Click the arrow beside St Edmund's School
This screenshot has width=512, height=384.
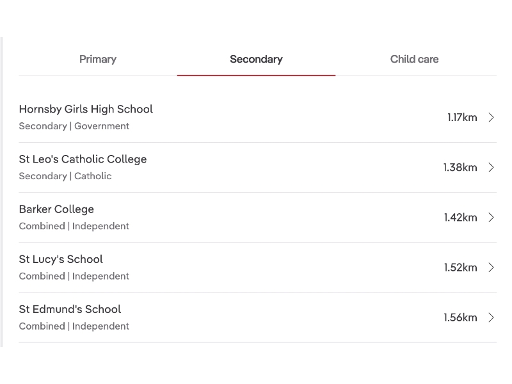click(491, 317)
